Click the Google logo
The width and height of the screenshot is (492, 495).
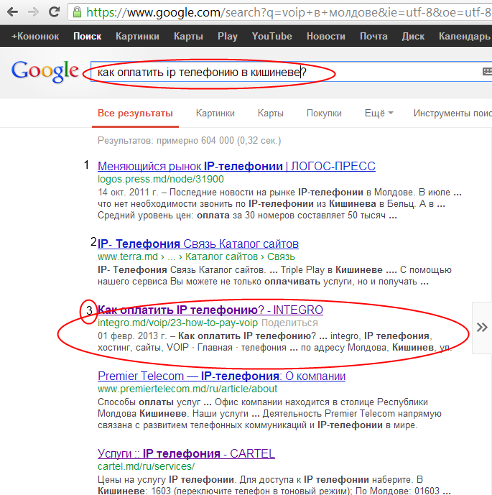pyautogui.click(x=45, y=72)
